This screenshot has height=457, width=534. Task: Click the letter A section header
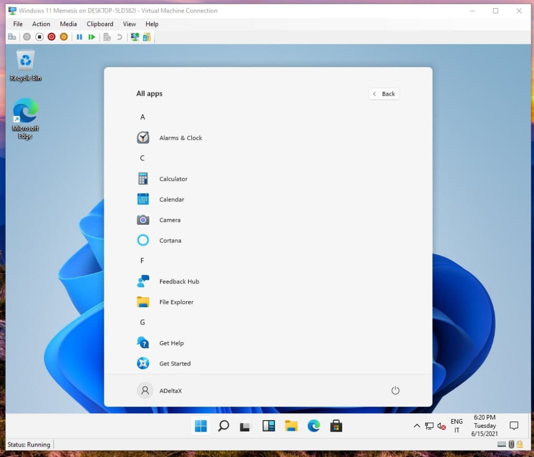tap(142, 117)
